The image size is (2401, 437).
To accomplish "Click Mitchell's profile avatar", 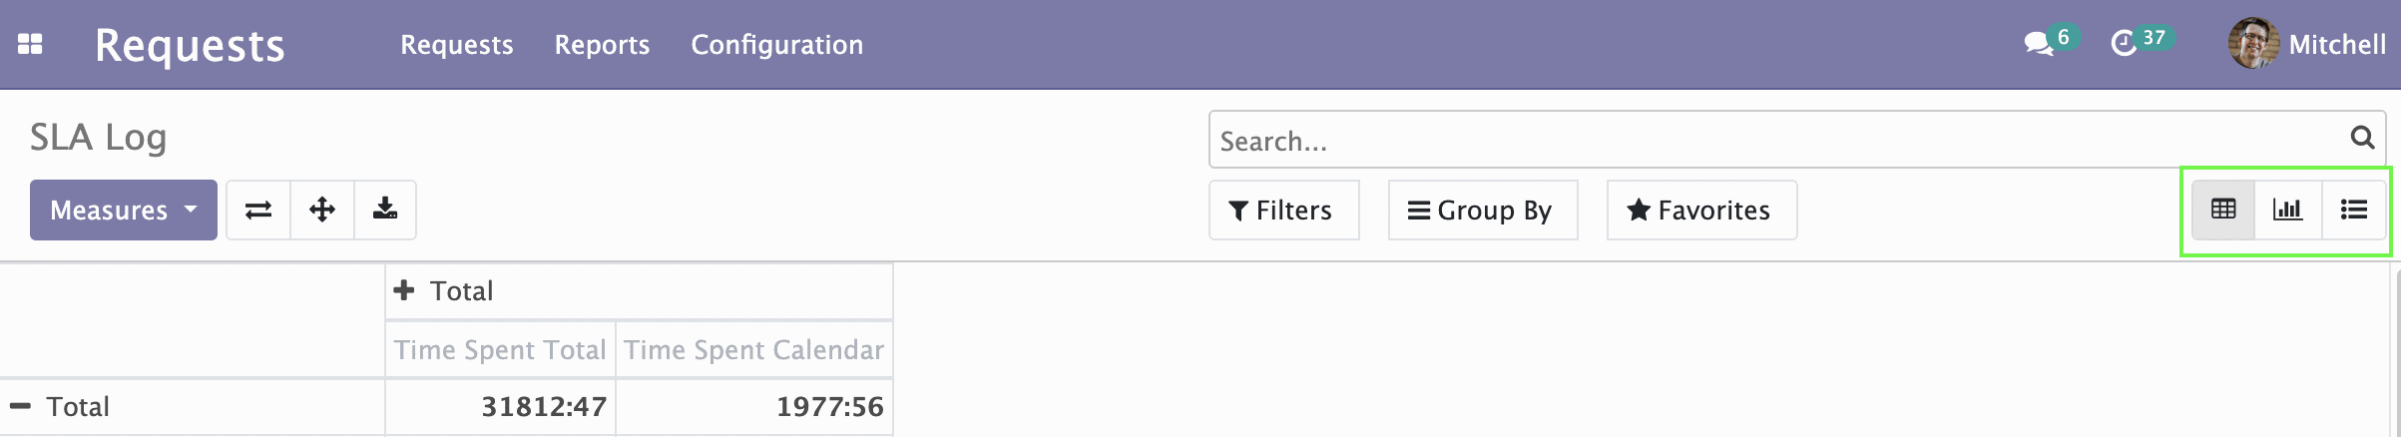I will [2253, 44].
